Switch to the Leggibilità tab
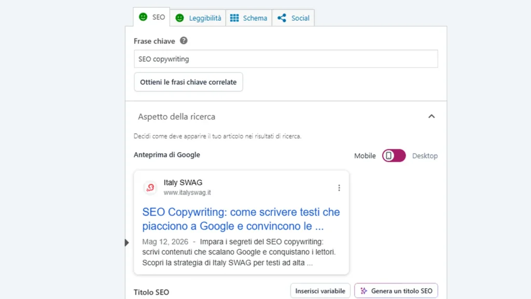The height and width of the screenshot is (299, 531). 198,18
